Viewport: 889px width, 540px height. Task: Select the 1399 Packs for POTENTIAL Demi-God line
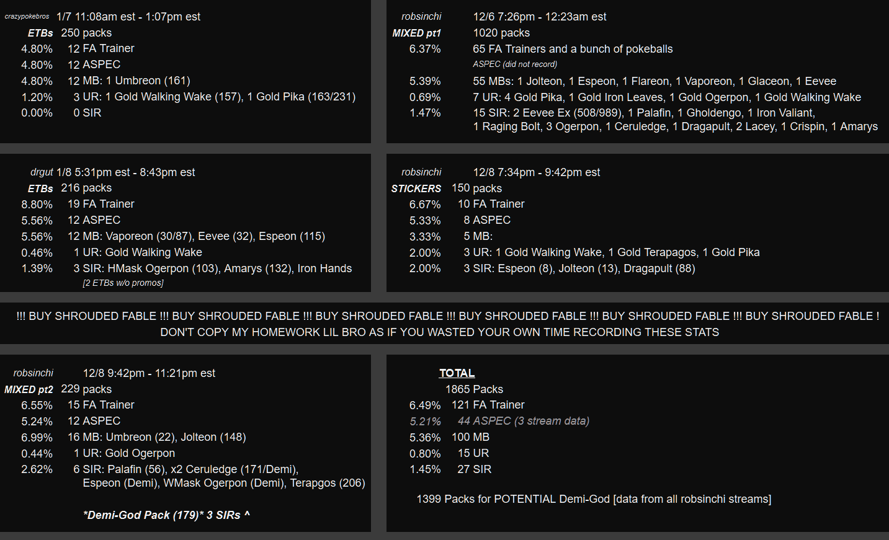594,499
